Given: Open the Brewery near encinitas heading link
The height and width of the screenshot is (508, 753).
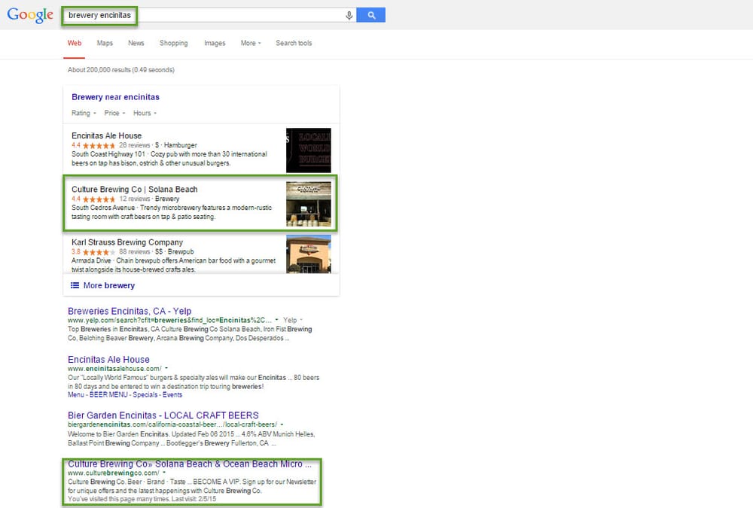Looking at the screenshot, I should [x=115, y=97].
